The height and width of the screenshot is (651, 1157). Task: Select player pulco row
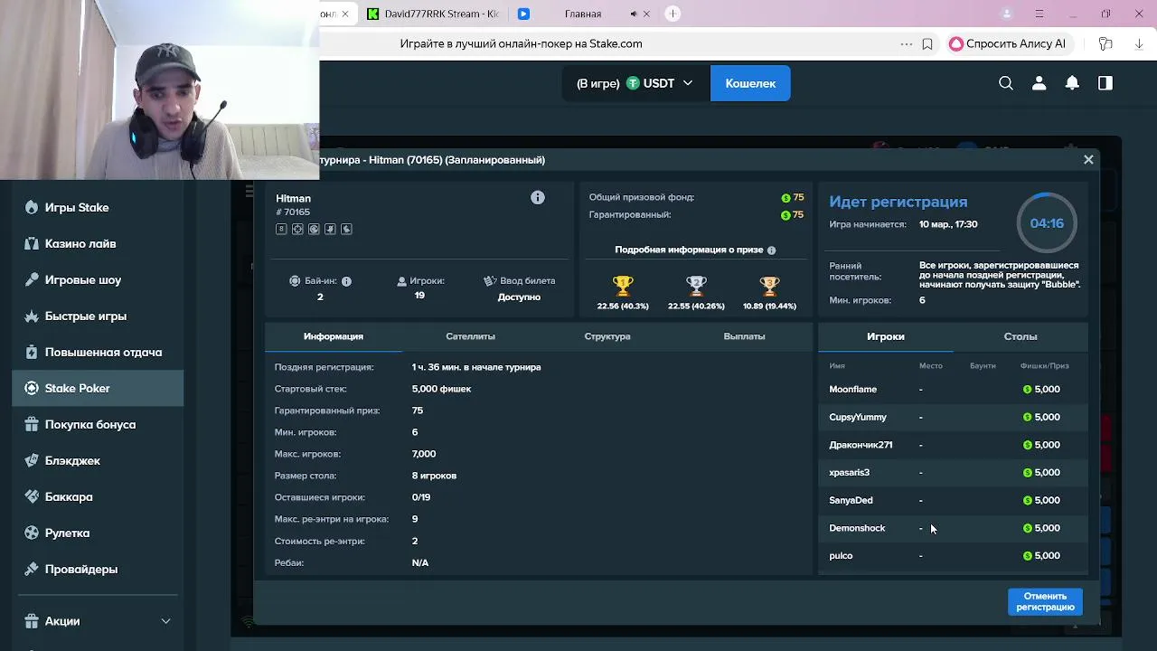(x=953, y=556)
